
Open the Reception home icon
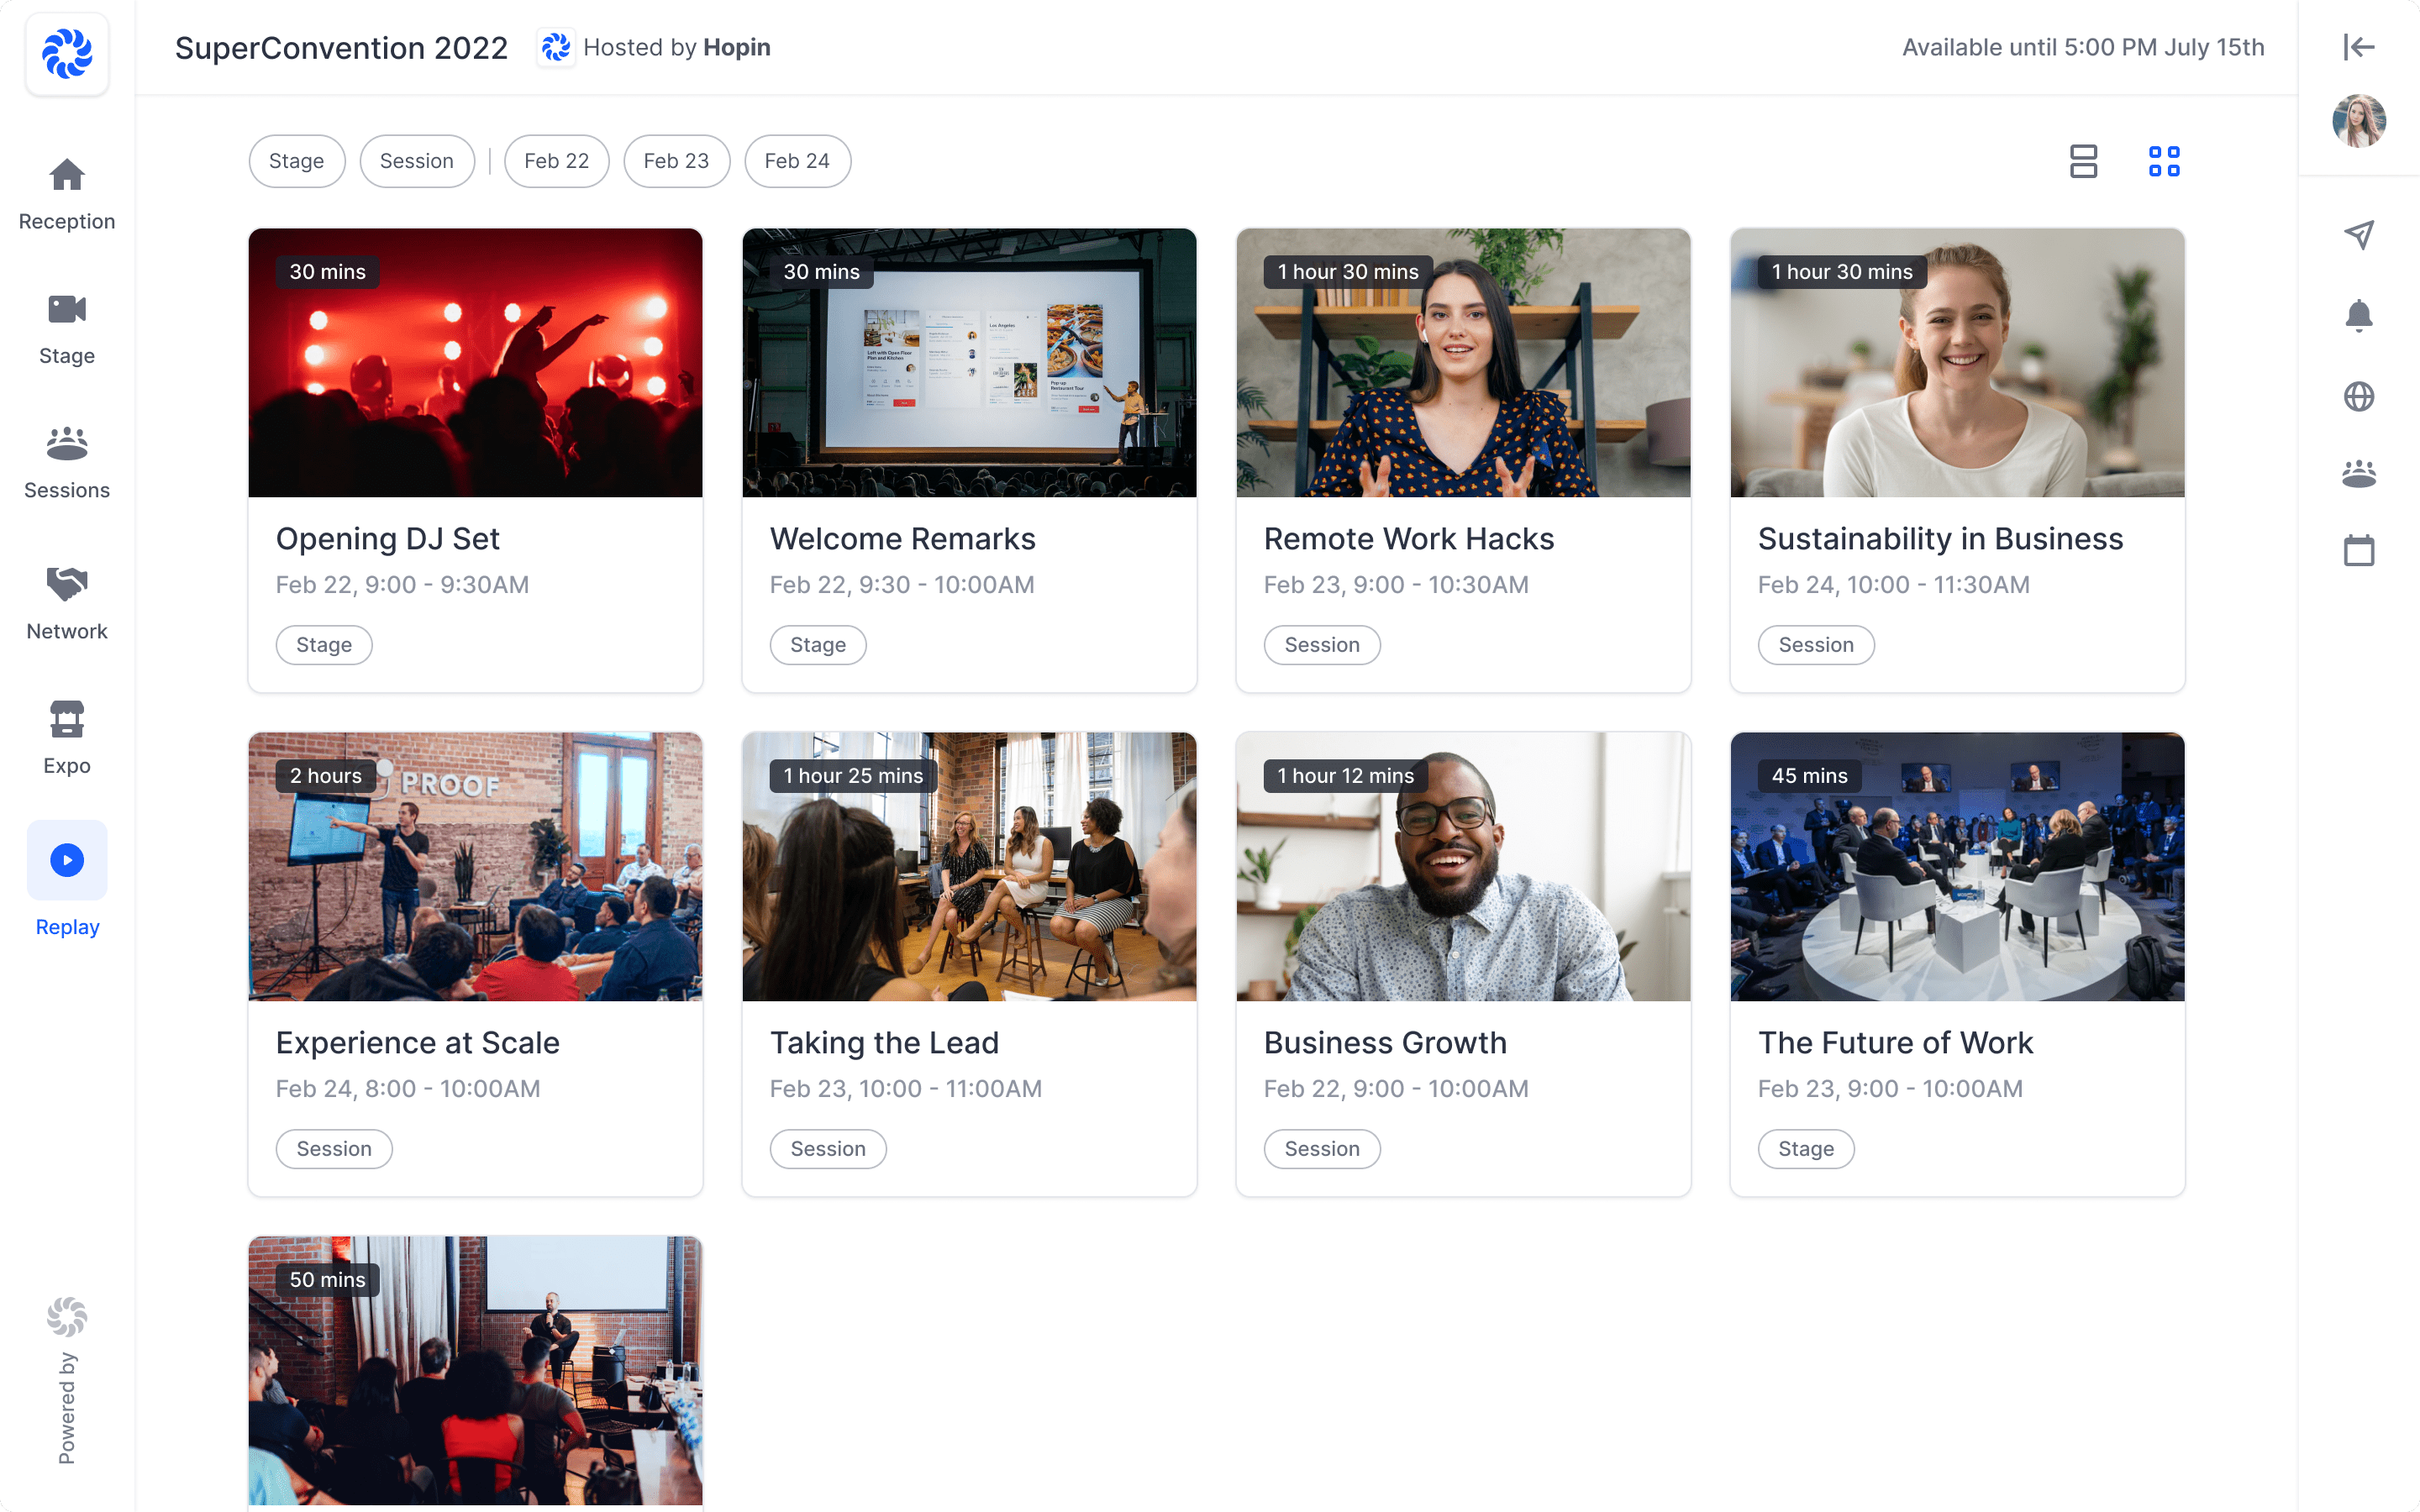coord(67,176)
